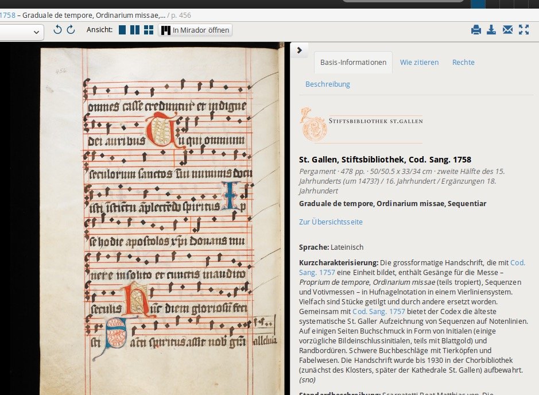Click the '(sno)' author abbreviation

307,380
